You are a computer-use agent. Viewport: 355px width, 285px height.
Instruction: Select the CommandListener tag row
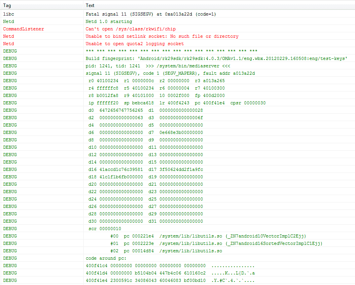click(178, 29)
